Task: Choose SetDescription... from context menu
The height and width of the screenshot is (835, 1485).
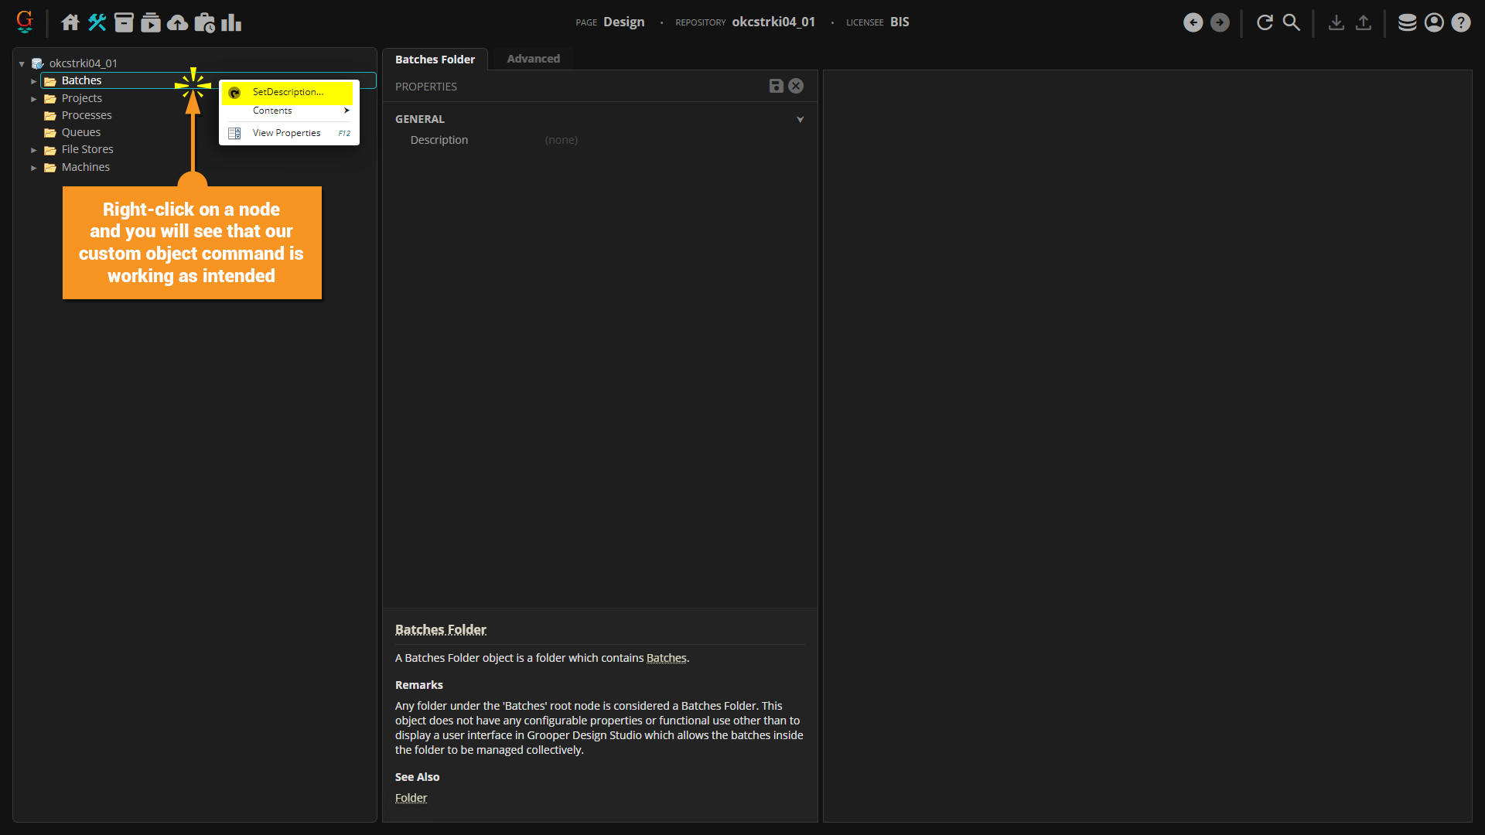Action: click(288, 92)
